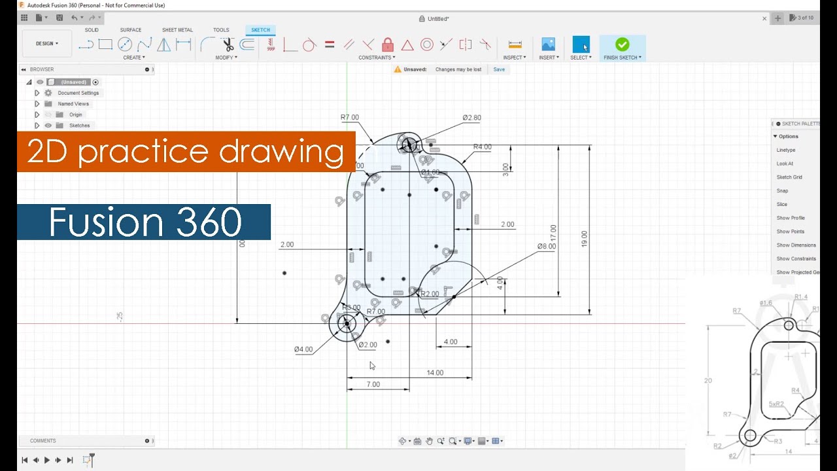Select the Circle sketch tool
Viewport: 837px width, 471px height.
tap(125, 44)
